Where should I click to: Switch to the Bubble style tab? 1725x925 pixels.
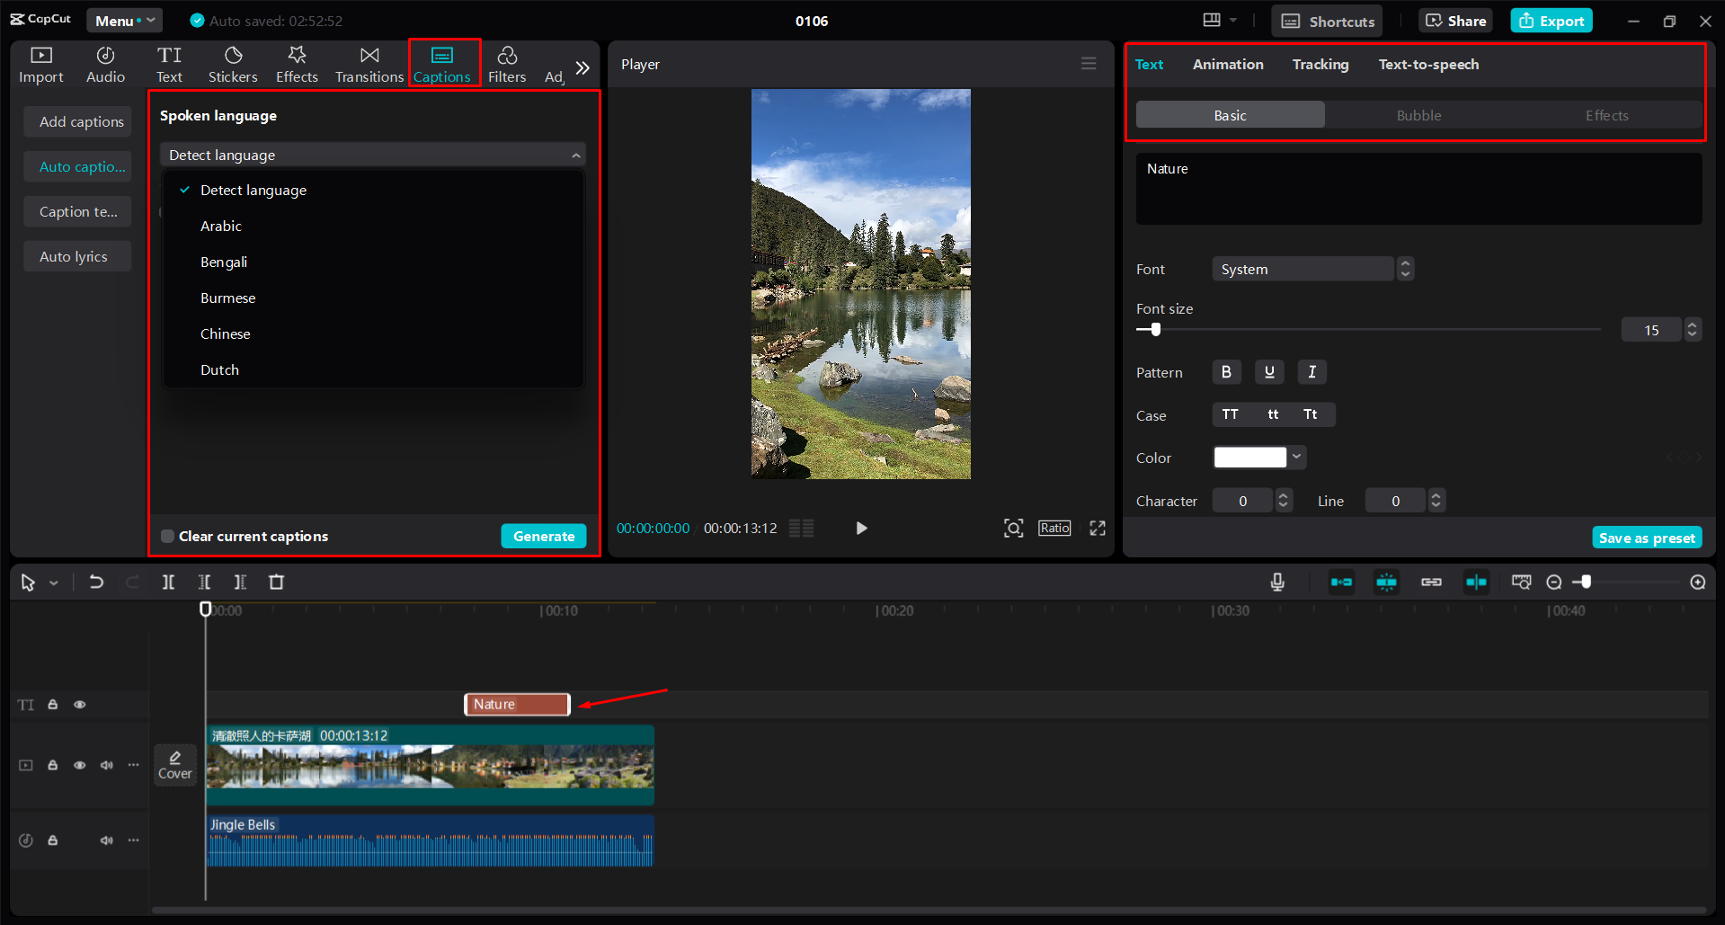[1418, 114]
